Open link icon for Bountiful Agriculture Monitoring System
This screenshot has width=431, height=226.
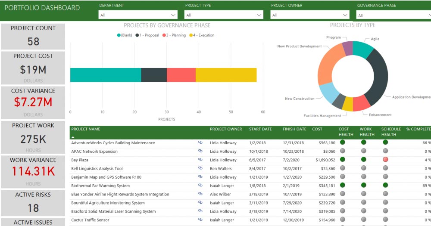click(200, 202)
